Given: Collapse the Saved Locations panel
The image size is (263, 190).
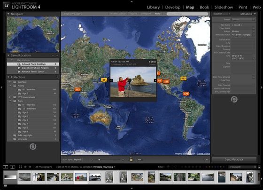Looking at the screenshot, I should 8,55.
